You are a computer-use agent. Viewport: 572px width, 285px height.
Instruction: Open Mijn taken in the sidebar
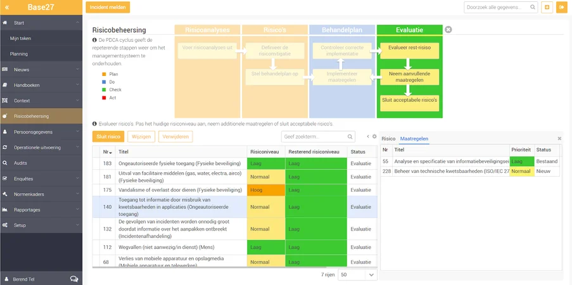click(41, 38)
